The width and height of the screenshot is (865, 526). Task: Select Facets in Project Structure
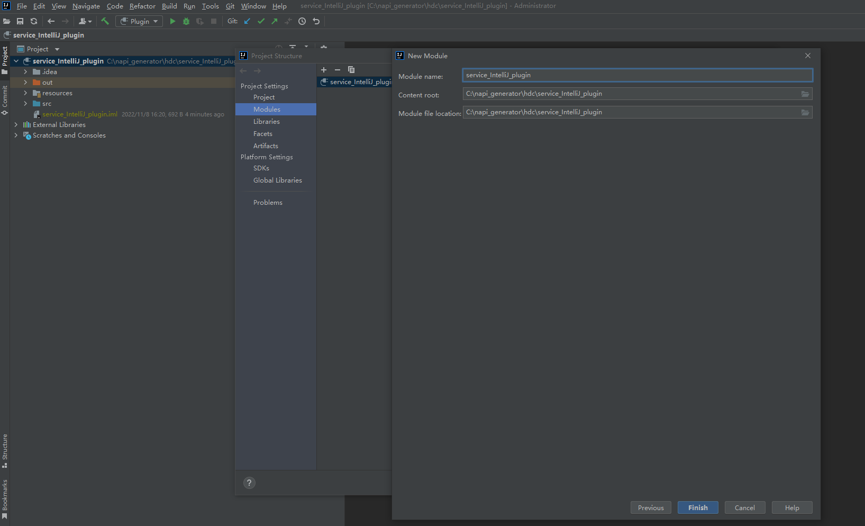click(263, 133)
